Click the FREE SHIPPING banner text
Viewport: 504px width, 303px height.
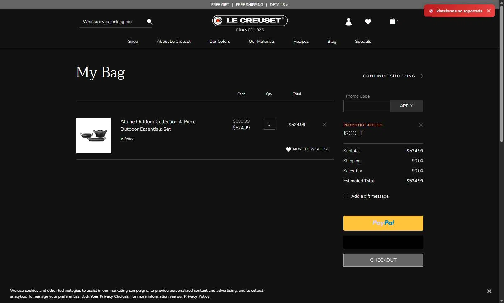coord(250,5)
